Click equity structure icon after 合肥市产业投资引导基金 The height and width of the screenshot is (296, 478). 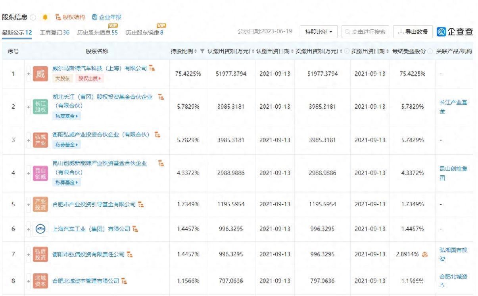coord(141,205)
